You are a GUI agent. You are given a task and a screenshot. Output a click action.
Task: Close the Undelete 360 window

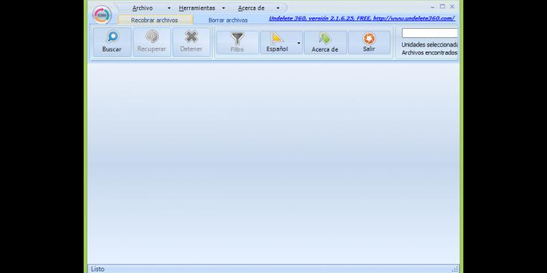452,6
